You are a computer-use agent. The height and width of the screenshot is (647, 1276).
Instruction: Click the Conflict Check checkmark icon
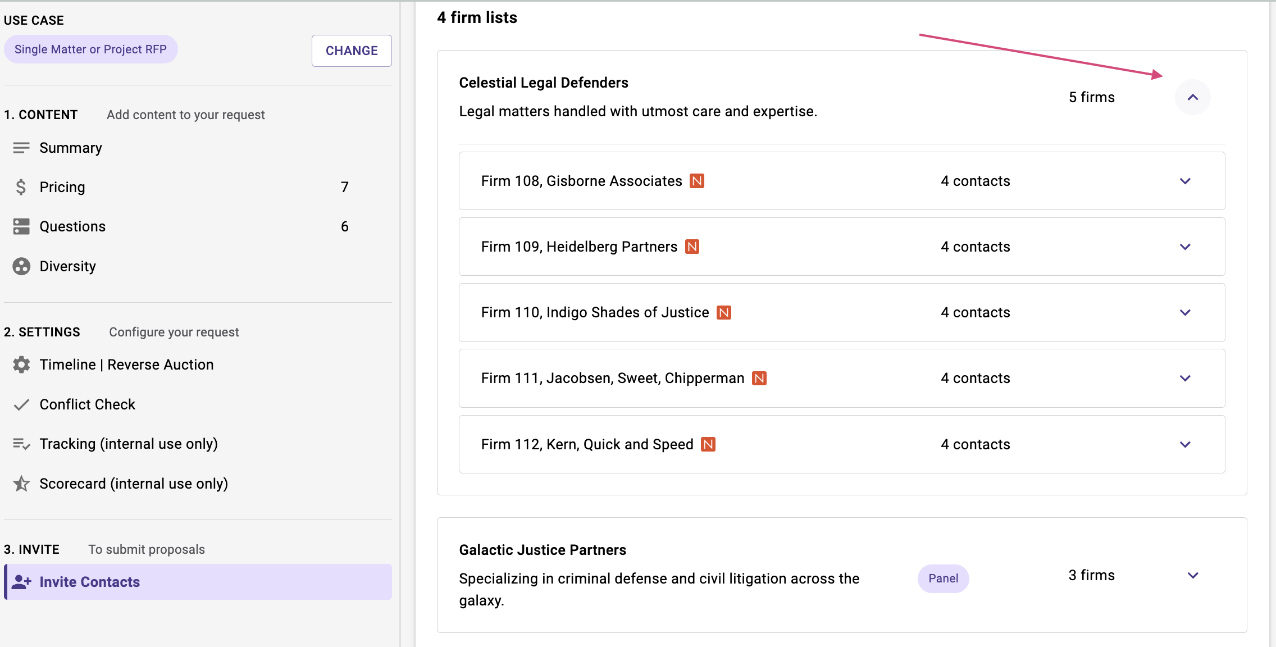pos(21,404)
